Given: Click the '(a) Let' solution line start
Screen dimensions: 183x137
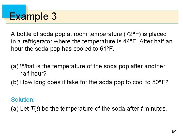Looking at the screenshot, I should [x=20, y=109].
